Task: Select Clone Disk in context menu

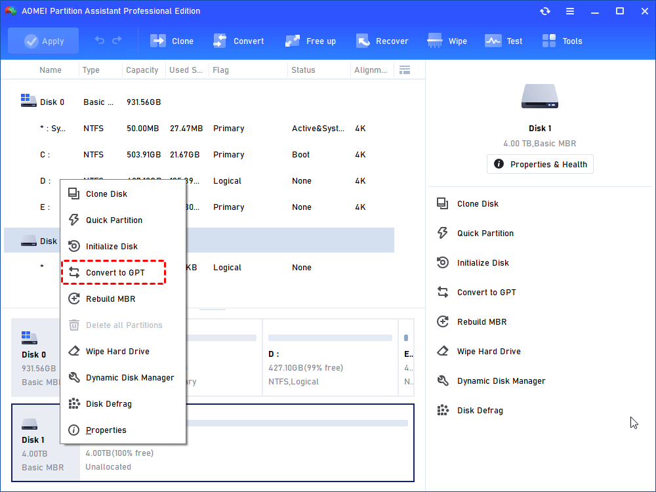Action: [123, 194]
